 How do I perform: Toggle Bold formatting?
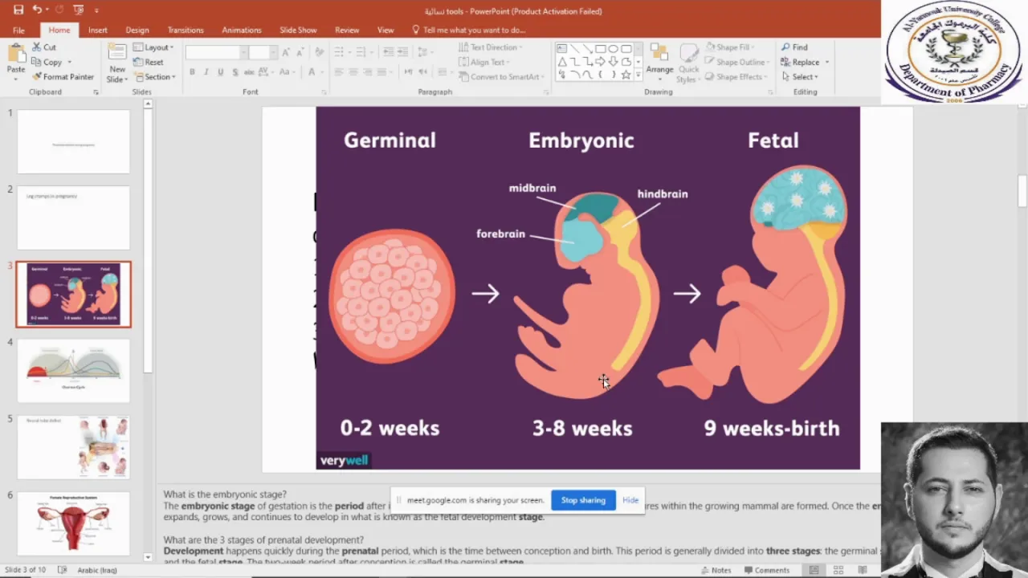click(x=192, y=72)
